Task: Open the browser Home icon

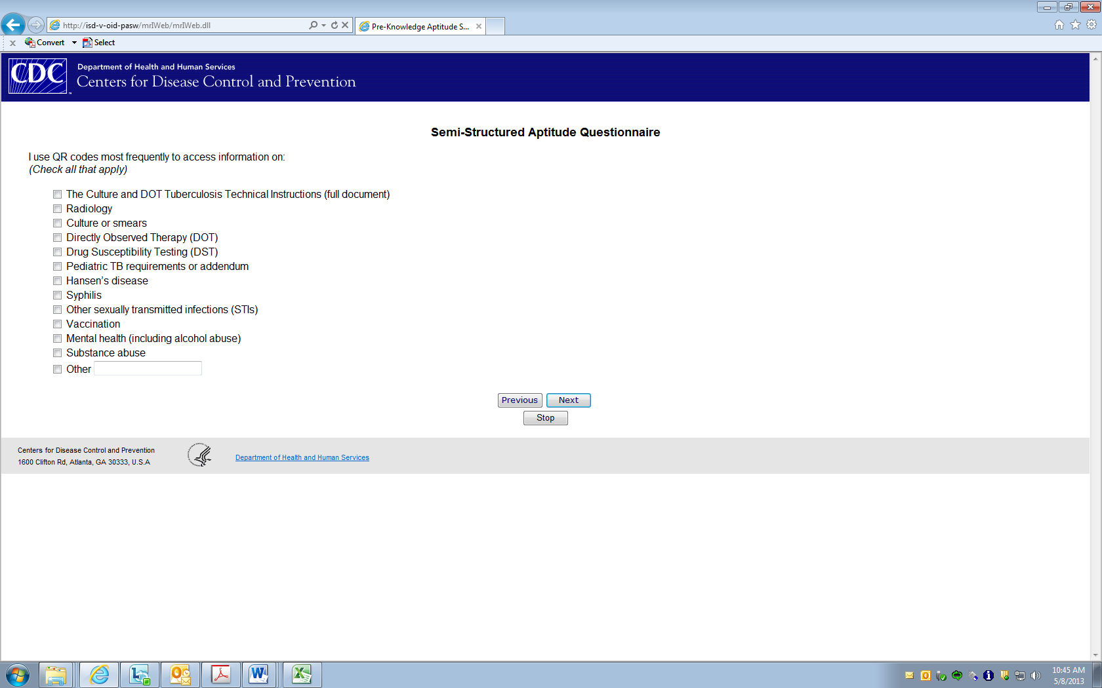Action: (1059, 25)
